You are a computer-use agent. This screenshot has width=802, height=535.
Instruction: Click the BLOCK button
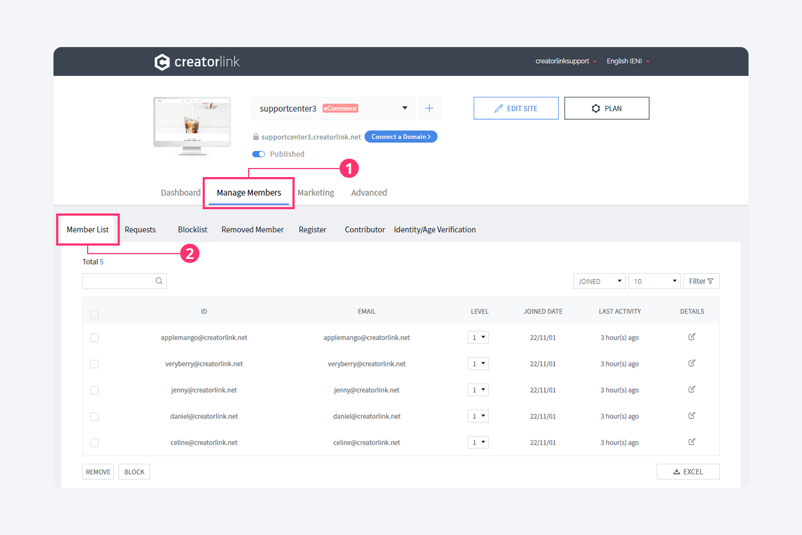pyautogui.click(x=134, y=472)
